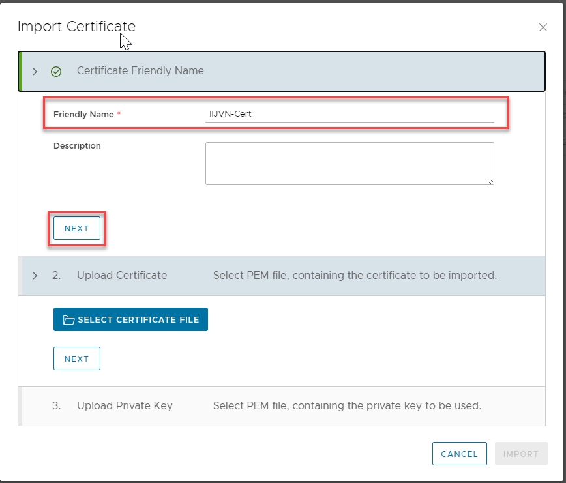Close the Import Certificate dialog

tap(543, 27)
